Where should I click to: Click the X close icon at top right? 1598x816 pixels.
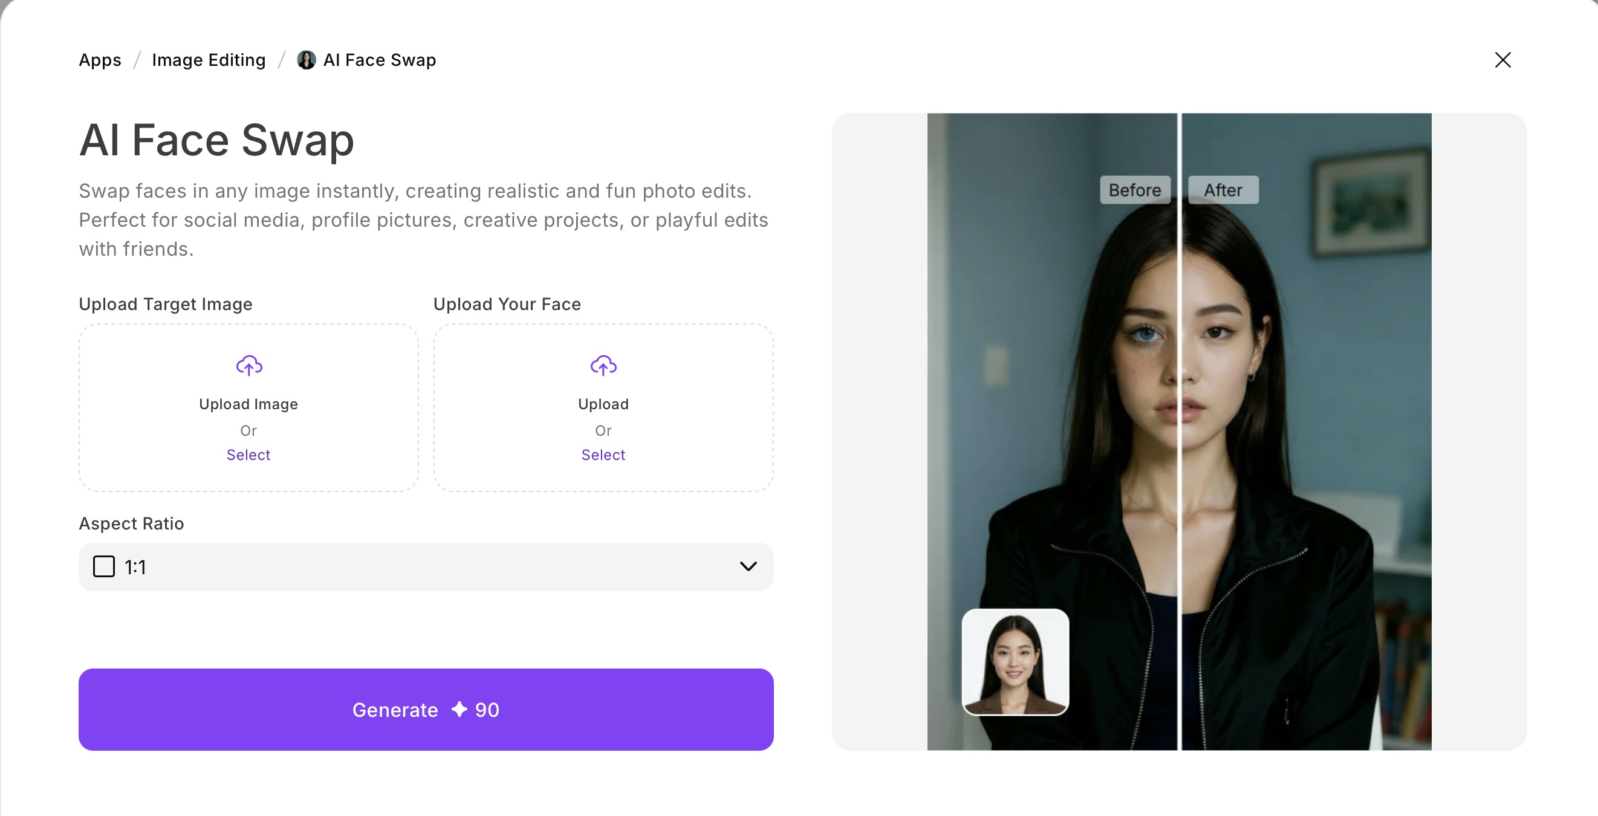tap(1503, 59)
